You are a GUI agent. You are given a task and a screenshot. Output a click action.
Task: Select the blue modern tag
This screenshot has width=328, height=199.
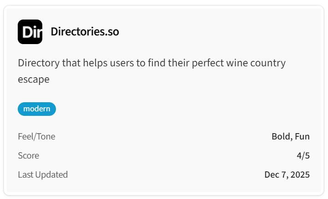point(37,109)
